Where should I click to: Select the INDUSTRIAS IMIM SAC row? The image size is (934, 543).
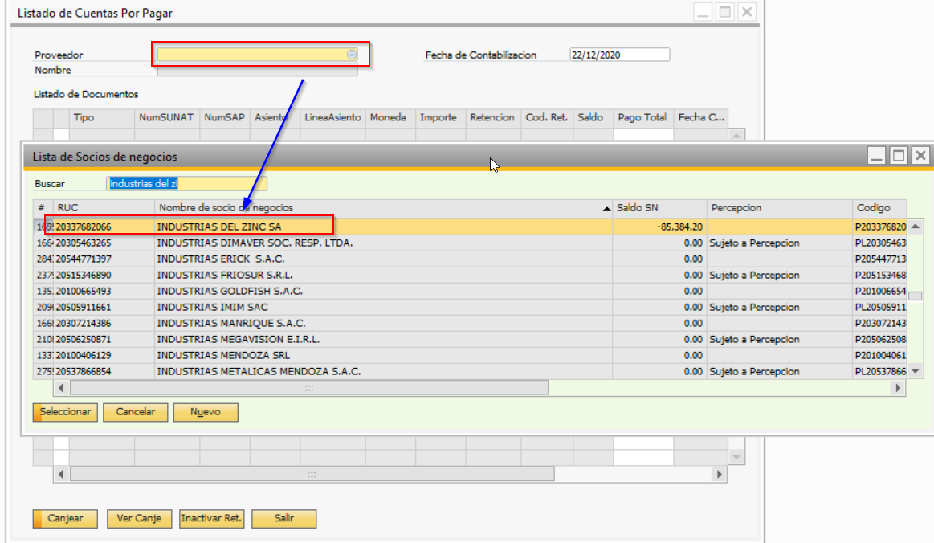tap(470, 308)
